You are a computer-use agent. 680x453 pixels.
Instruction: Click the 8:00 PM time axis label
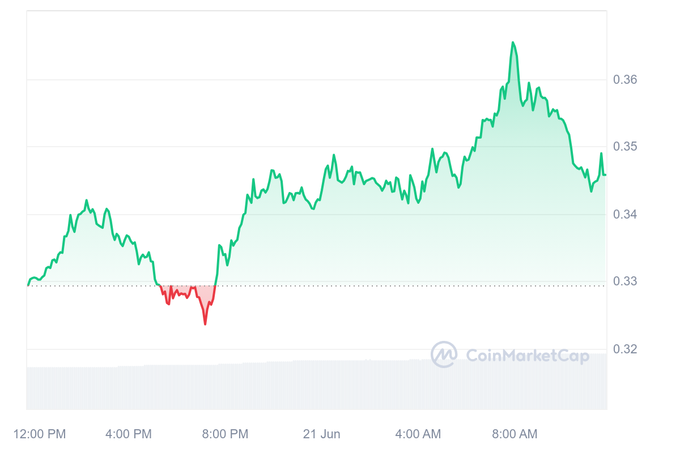click(225, 434)
